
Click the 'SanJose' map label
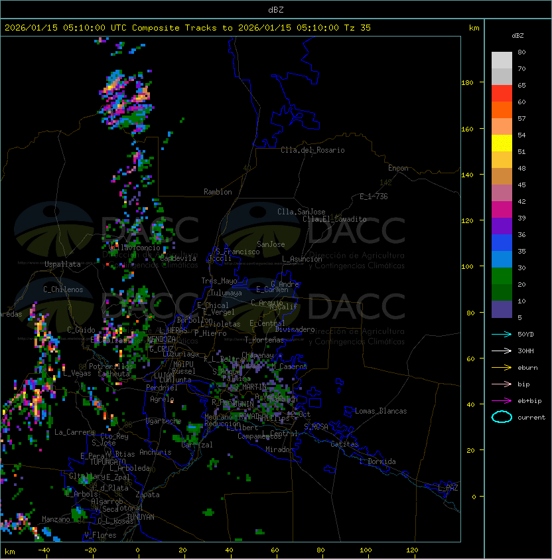271,244
